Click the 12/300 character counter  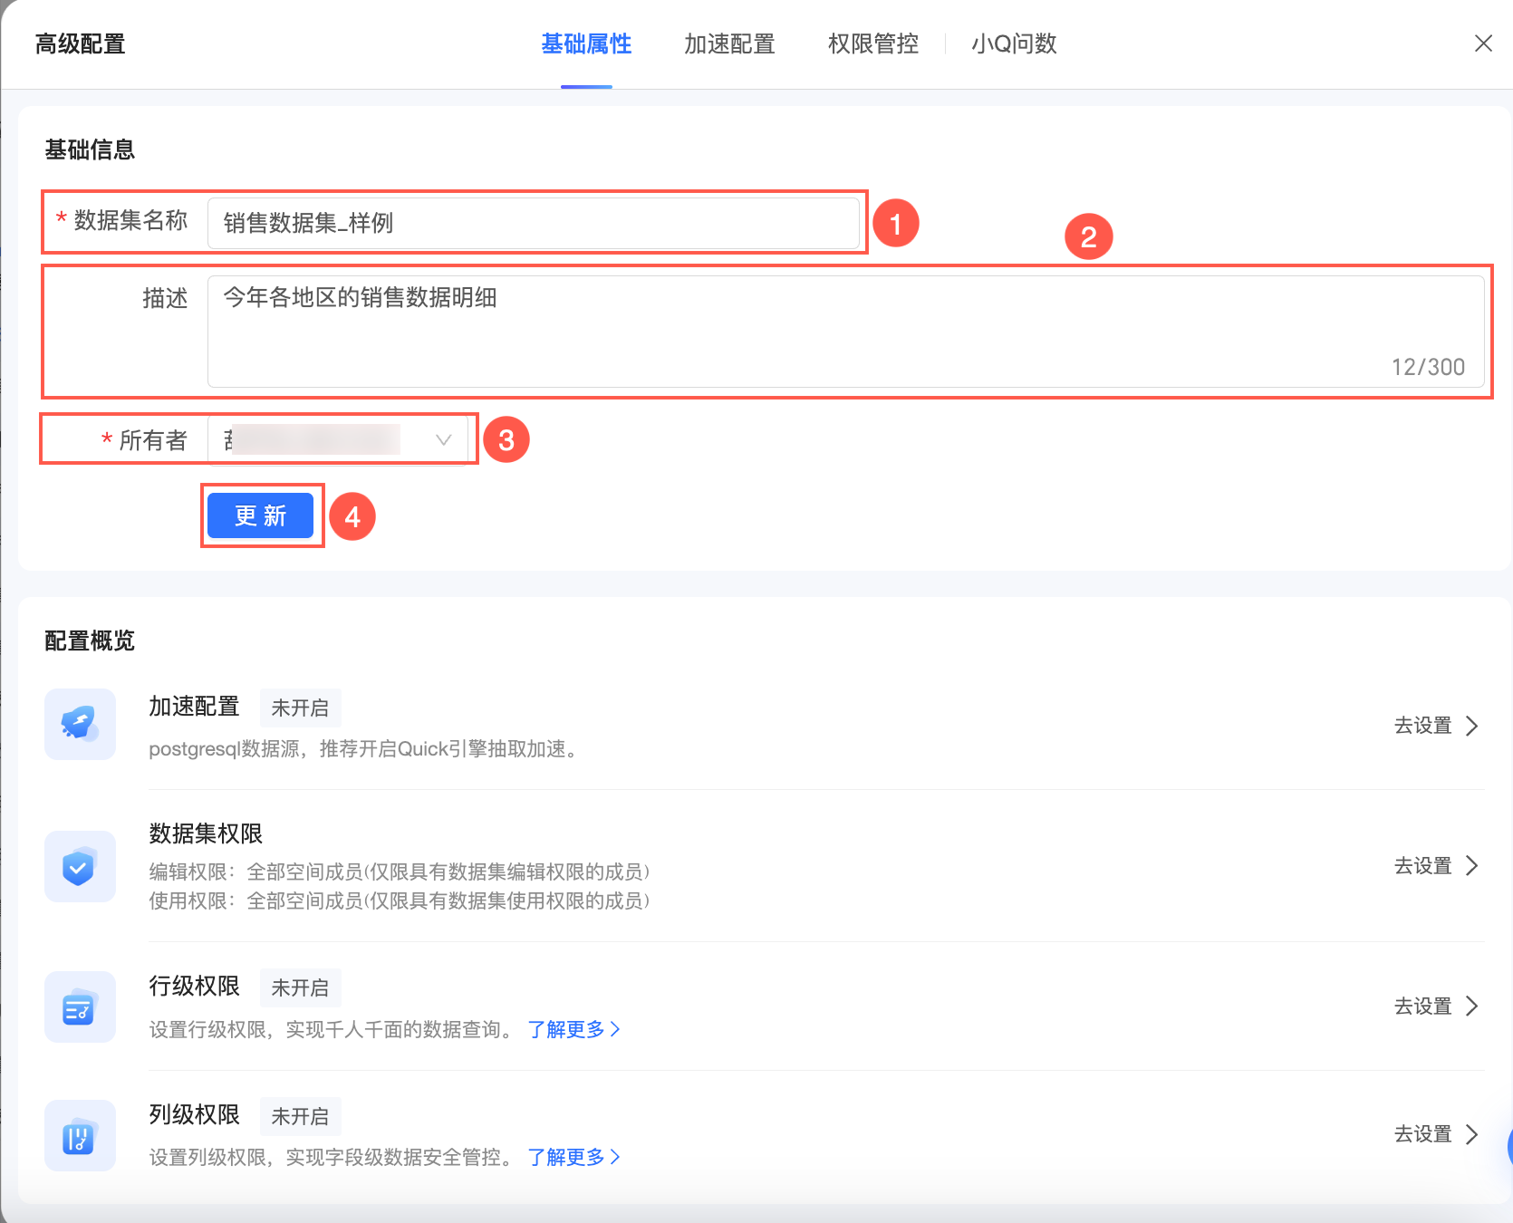pyautogui.click(x=1428, y=367)
